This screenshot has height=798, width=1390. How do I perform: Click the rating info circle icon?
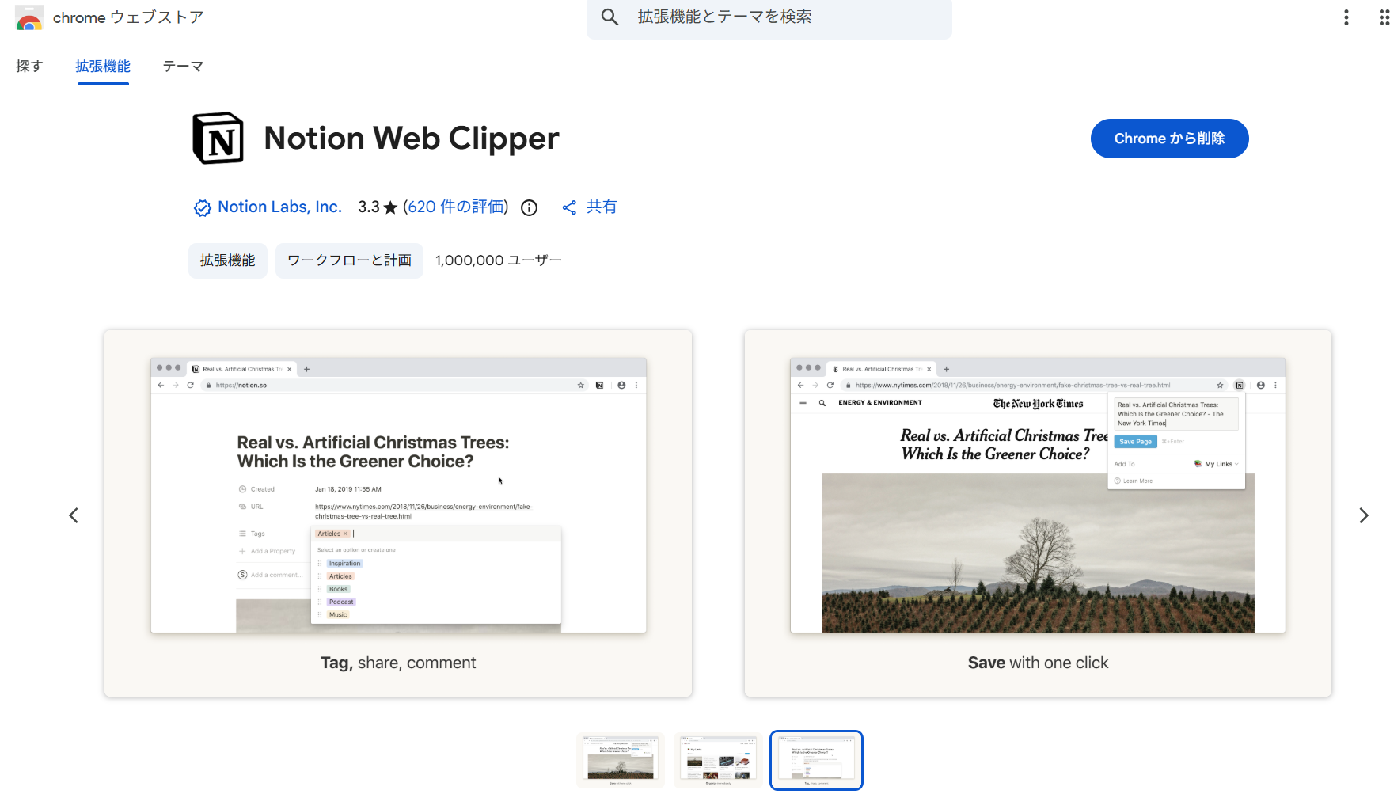point(530,207)
